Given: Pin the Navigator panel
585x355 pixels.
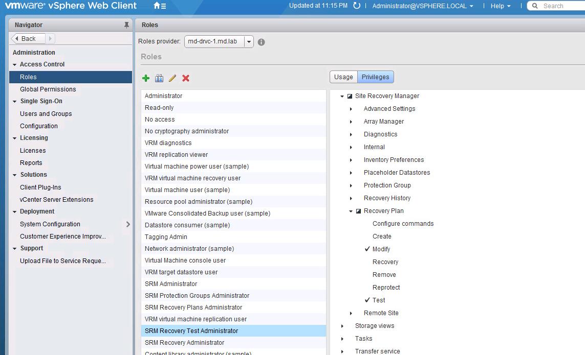Looking at the screenshot, I should point(126,25).
